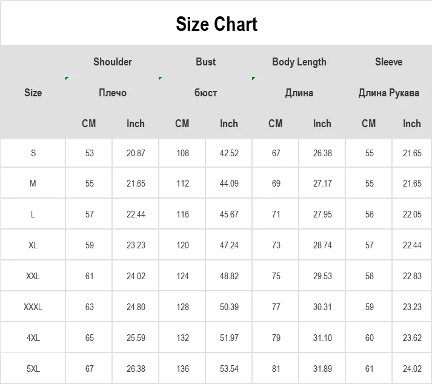Click the 42.52 bust inch cell

(229, 153)
